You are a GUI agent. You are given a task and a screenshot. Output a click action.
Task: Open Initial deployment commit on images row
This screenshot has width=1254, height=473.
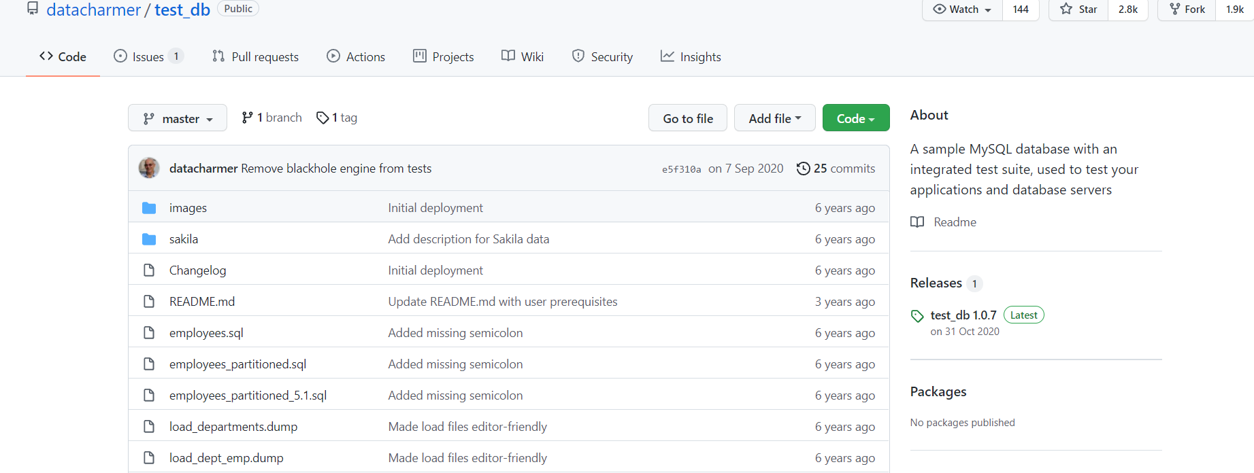435,208
